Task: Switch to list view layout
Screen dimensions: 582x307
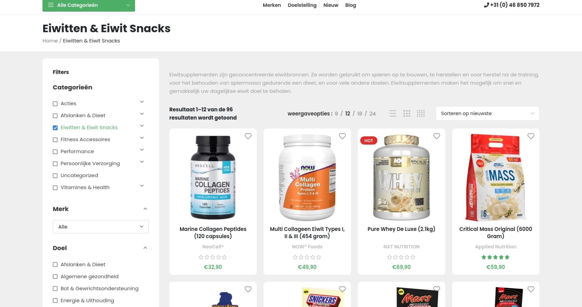Action: [x=393, y=114]
